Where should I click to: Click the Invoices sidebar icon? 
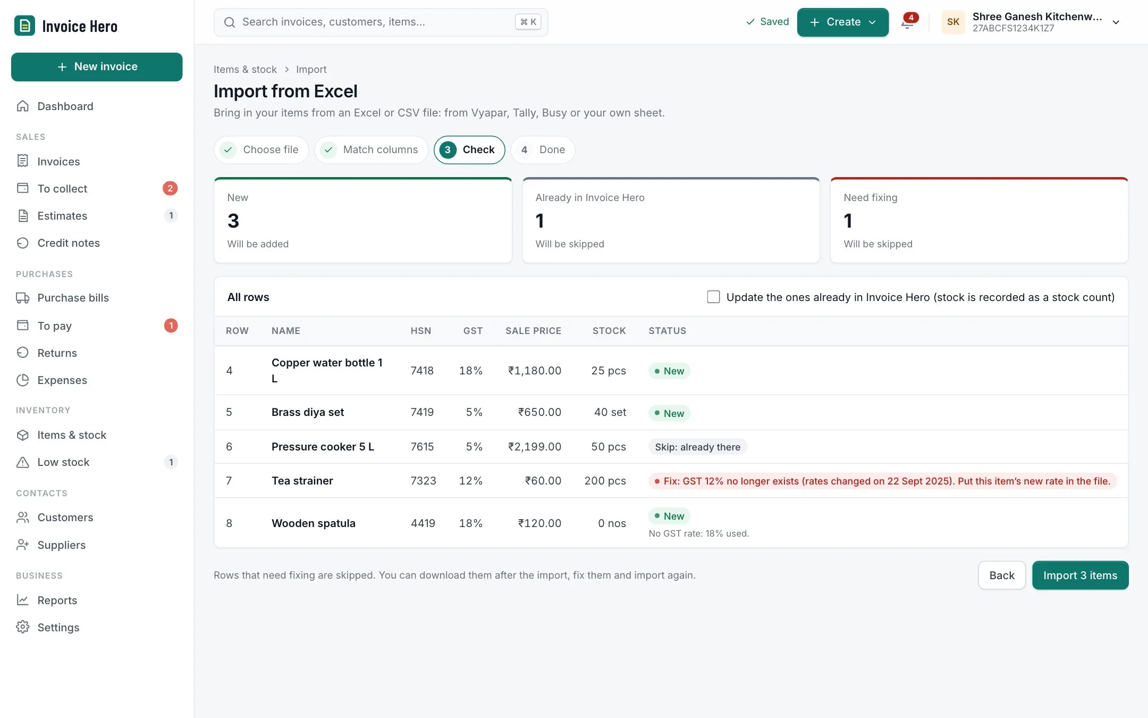coord(23,161)
